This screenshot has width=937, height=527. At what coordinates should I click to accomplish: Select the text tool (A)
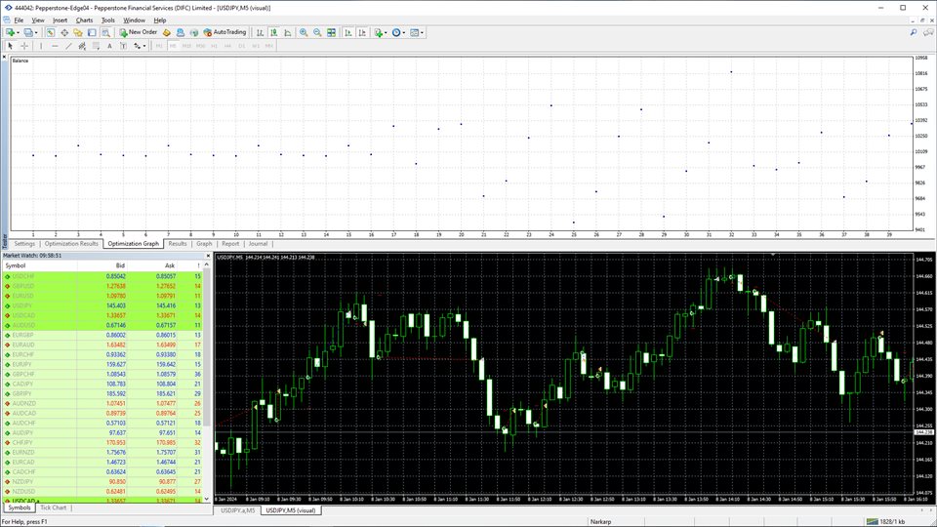point(109,46)
